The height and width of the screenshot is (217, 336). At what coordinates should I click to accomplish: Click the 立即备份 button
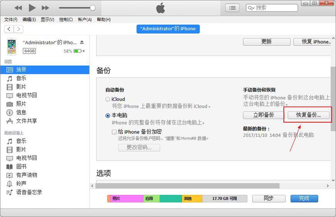(x=263, y=115)
